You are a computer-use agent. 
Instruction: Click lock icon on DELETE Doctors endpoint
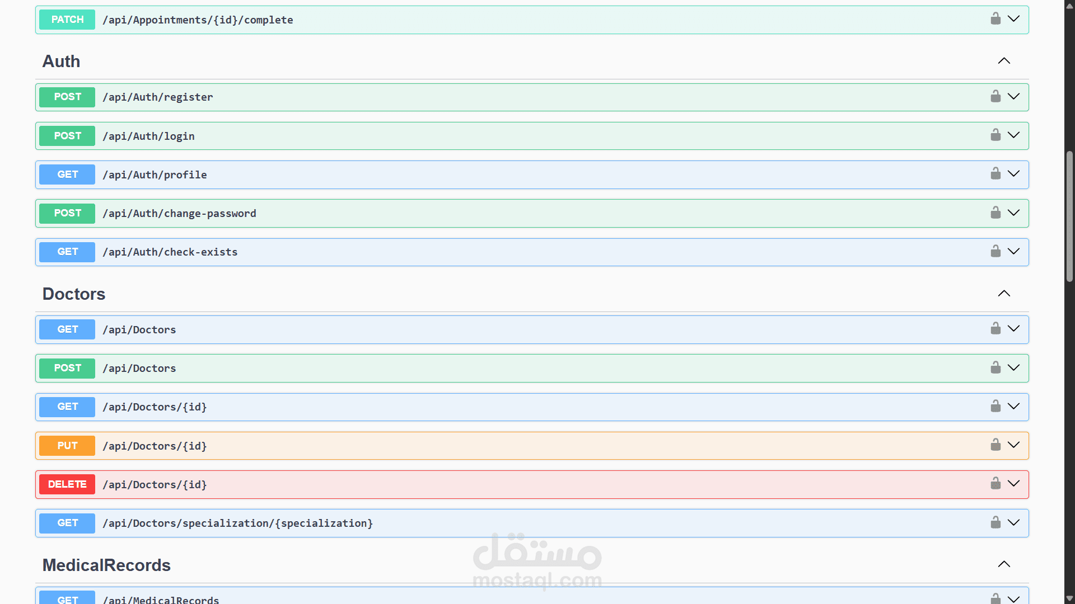coord(995,484)
